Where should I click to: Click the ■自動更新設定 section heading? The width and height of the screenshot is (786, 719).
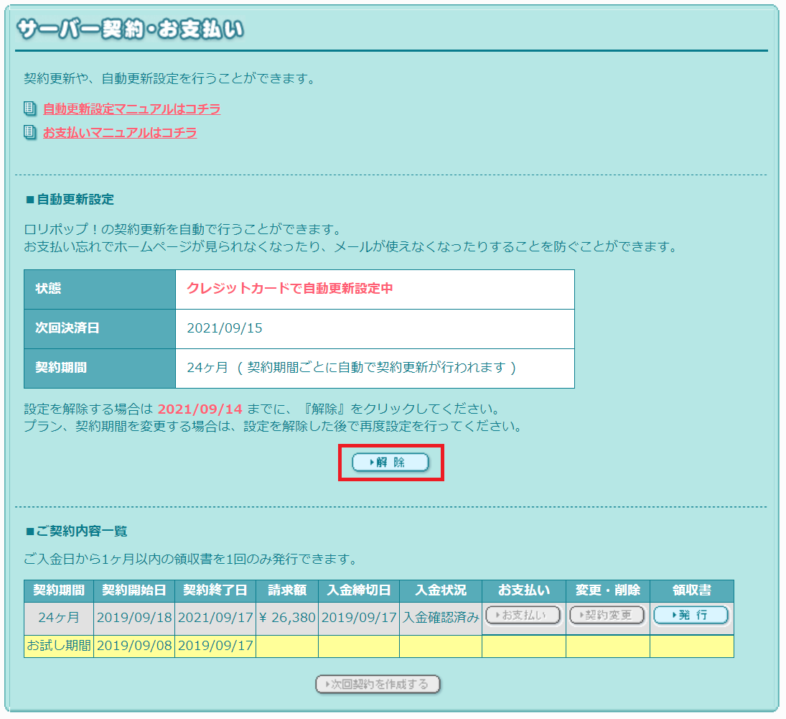tap(70, 200)
